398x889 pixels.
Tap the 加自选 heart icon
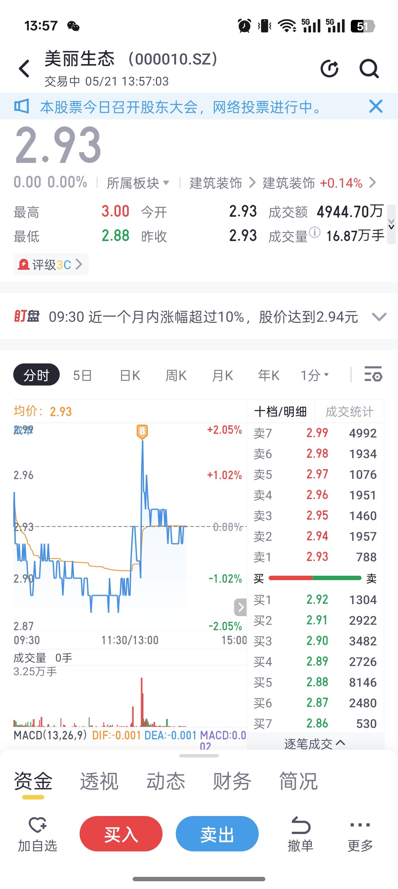pyautogui.click(x=37, y=824)
